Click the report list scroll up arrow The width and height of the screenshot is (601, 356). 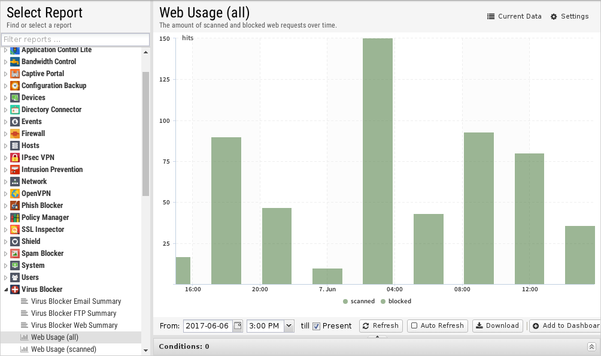tap(145, 52)
